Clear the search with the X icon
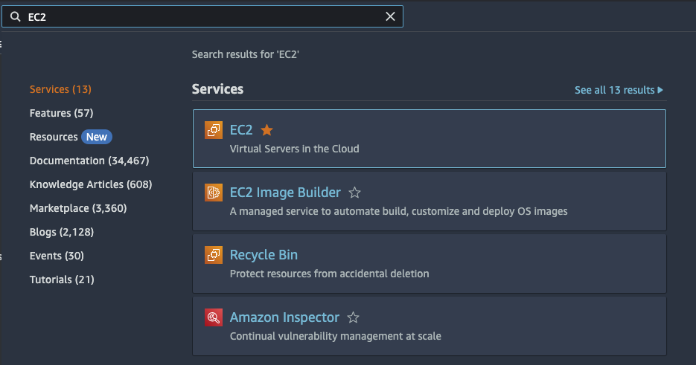The height and width of the screenshot is (365, 696). click(x=390, y=17)
